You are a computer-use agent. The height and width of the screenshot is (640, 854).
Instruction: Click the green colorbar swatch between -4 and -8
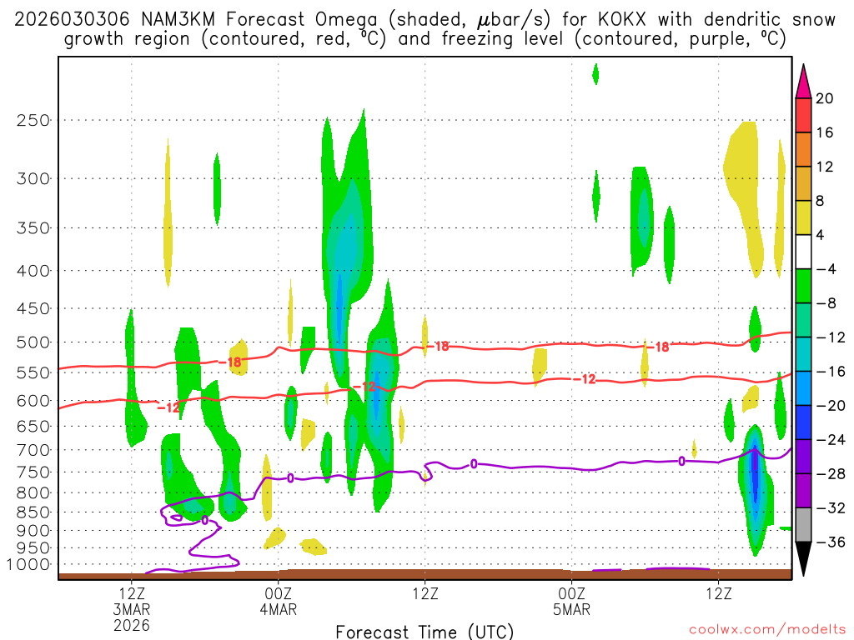point(803,287)
